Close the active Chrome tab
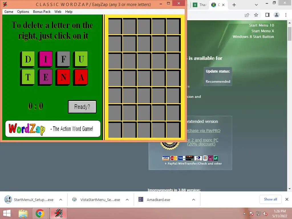Screen dimensions: 292x219 coord(223,5)
